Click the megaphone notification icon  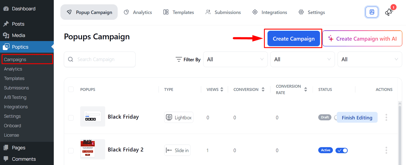[x=389, y=12]
